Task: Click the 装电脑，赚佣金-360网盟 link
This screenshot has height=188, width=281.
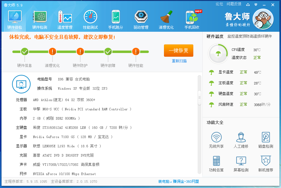Action: click(178, 182)
